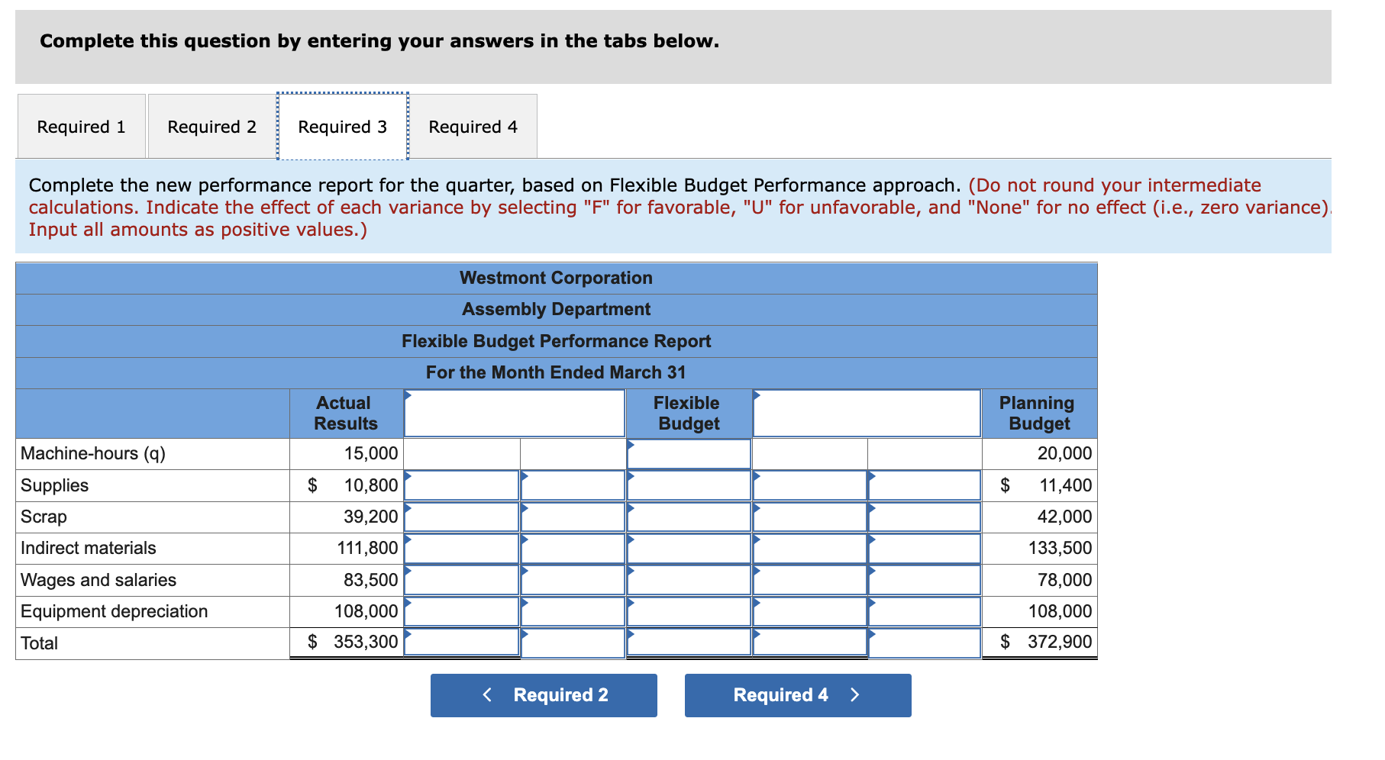Click Machine-hours Flexible Budget input cell
This screenshot has width=1385, height=760.
(x=689, y=454)
